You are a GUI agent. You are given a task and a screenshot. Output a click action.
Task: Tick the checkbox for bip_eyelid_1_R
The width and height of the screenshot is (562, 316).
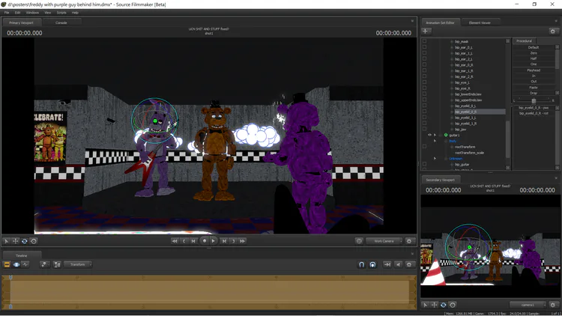[424, 124]
